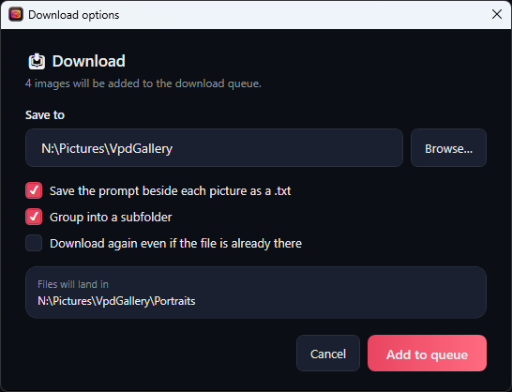Close the Download options dialog

(x=497, y=14)
